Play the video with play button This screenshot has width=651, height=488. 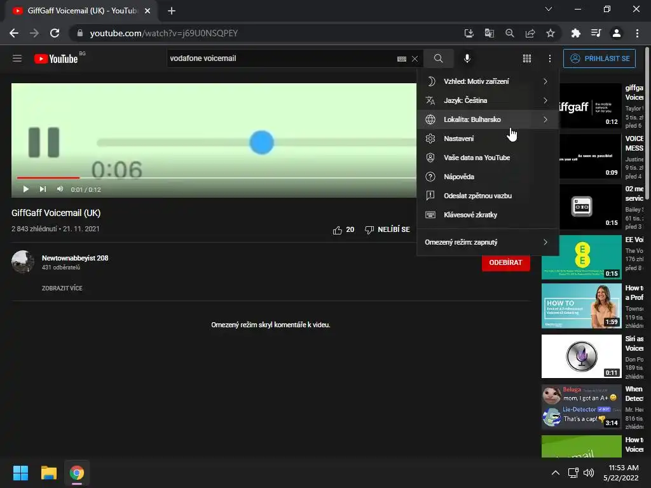click(x=25, y=189)
